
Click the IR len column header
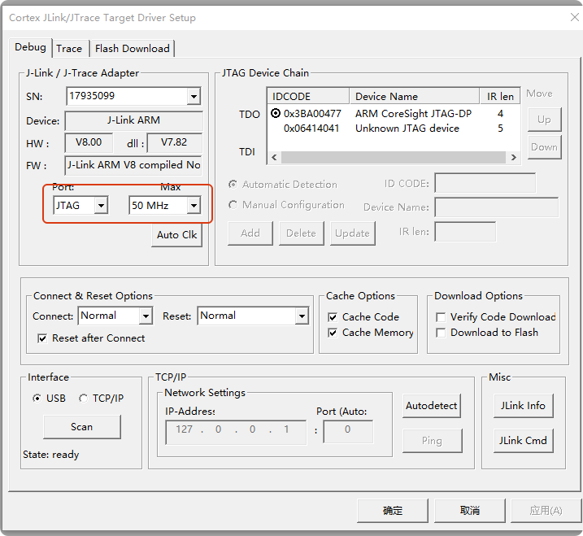coord(500,96)
